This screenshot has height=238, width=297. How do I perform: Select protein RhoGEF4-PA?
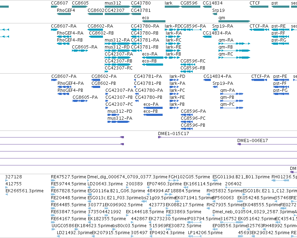tap(70, 83)
